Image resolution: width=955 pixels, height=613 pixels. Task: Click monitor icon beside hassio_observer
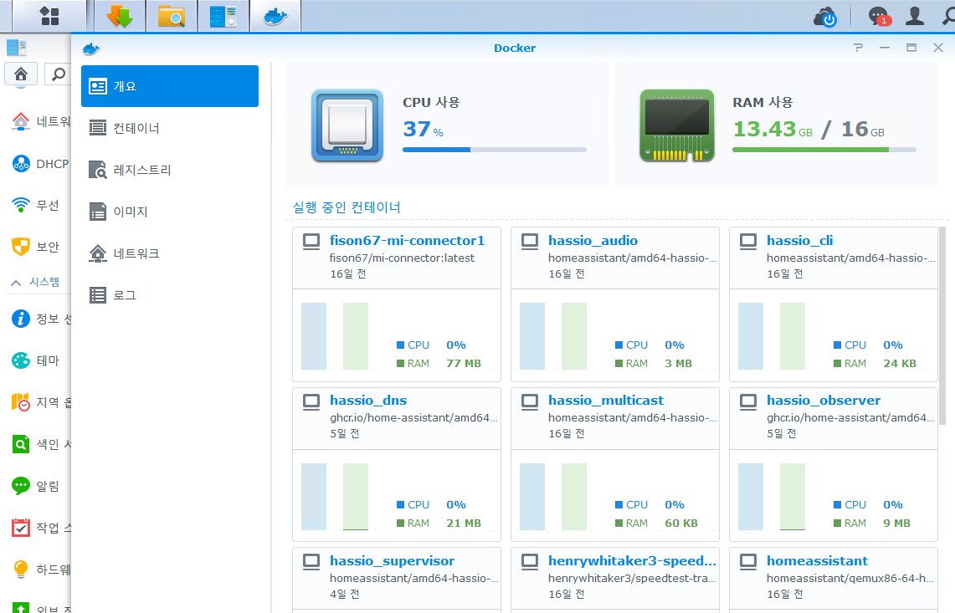[748, 401]
